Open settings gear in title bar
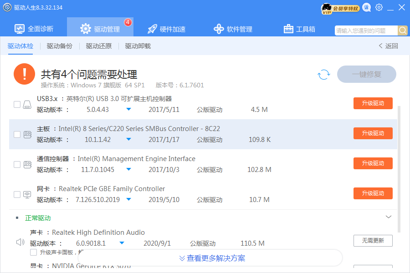 tap(379, 7)
